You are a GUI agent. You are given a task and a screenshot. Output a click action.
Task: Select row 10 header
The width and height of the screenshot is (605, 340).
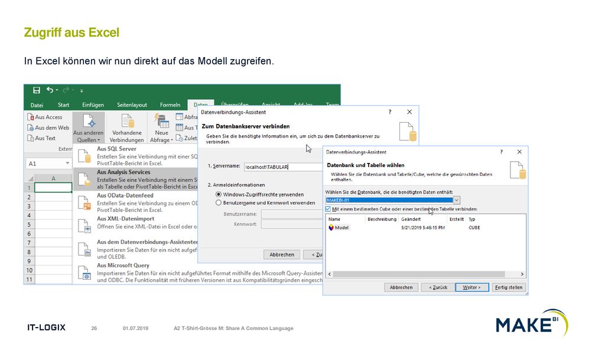click(x=29, y=270)
